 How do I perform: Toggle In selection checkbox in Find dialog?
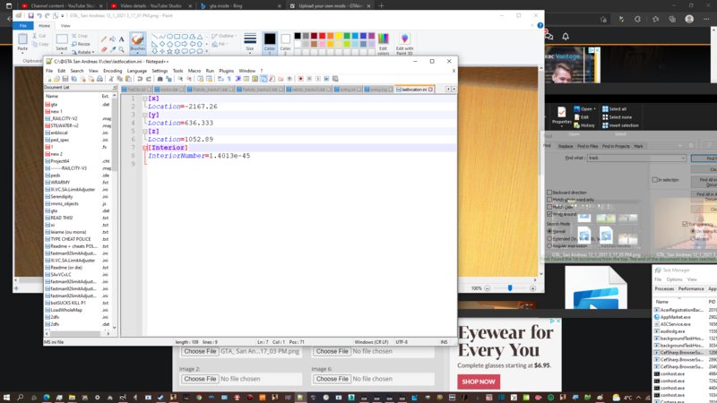(x=655, y=180)
